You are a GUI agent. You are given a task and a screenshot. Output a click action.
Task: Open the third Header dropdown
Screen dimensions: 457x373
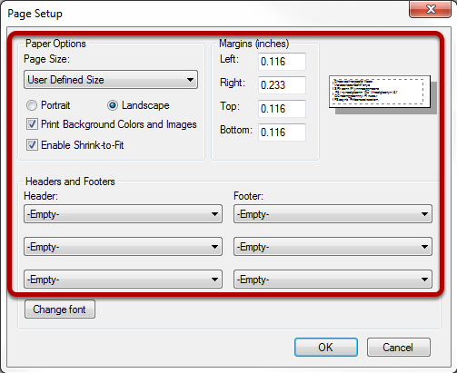[123, 280]
